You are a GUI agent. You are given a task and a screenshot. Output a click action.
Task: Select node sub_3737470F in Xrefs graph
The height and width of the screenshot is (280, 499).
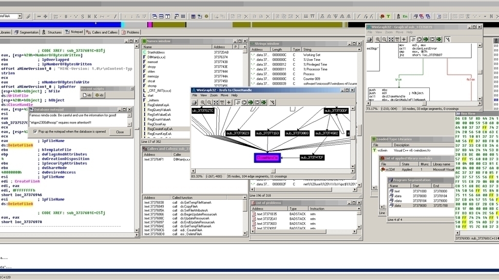coord(312,157)
